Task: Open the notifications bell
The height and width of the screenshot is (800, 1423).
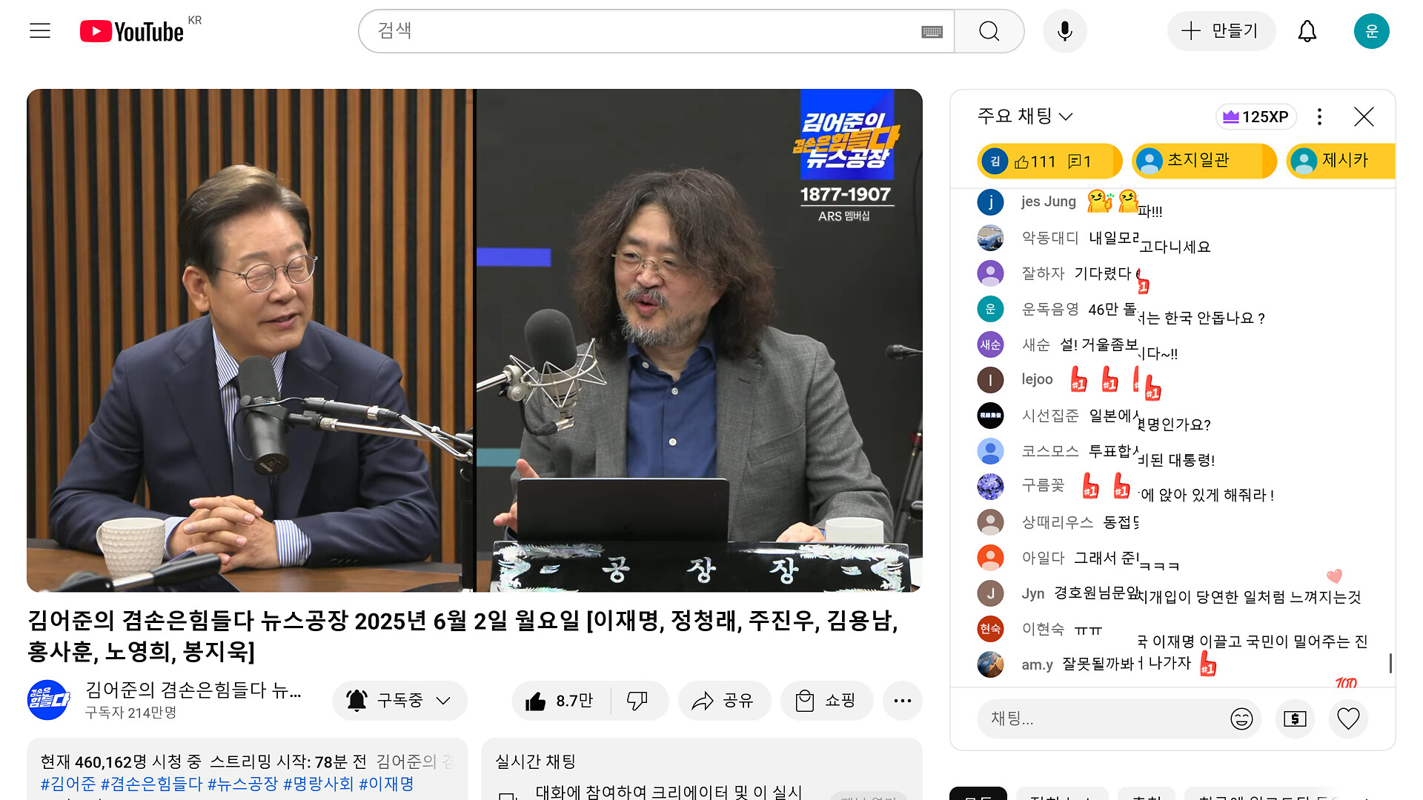Action: pyautogui.click(x=1307, y=31)
